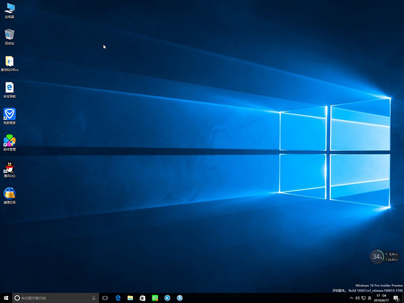The width and height of the screenshot is (404, 303).
Task: Click the 34% memory usage floating widget
Action: [x=377, y=256]
